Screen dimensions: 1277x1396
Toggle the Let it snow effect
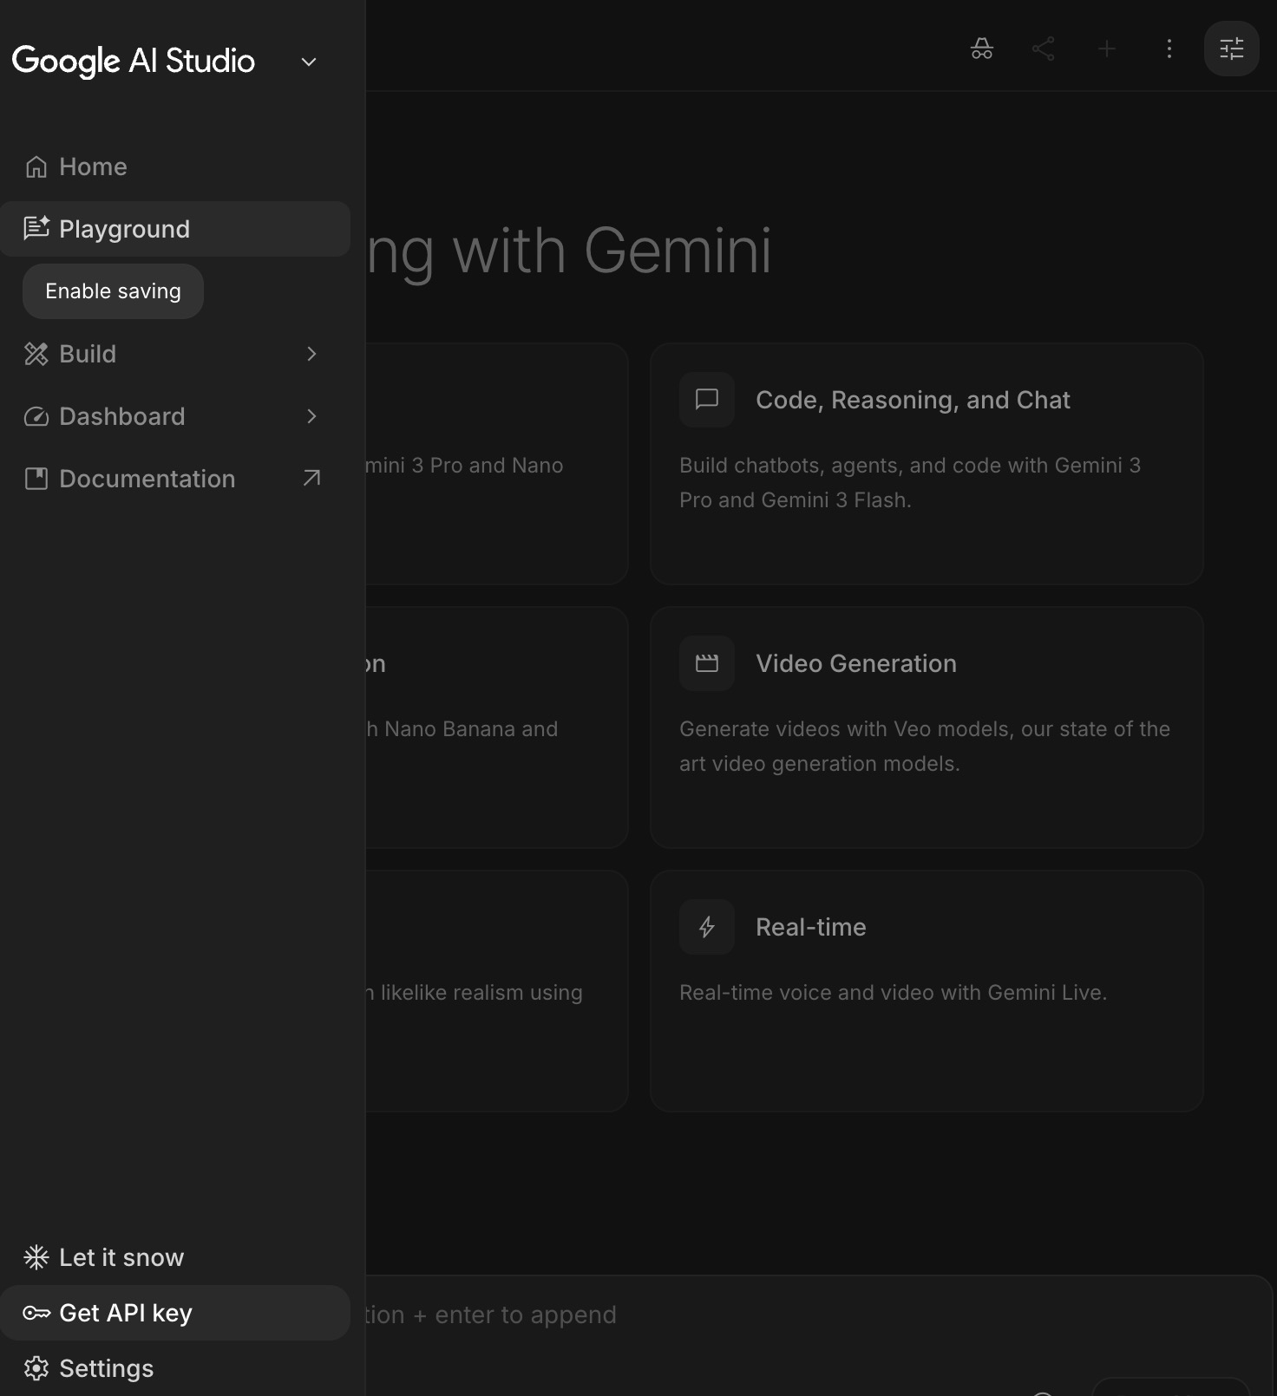click(104, 1257)
